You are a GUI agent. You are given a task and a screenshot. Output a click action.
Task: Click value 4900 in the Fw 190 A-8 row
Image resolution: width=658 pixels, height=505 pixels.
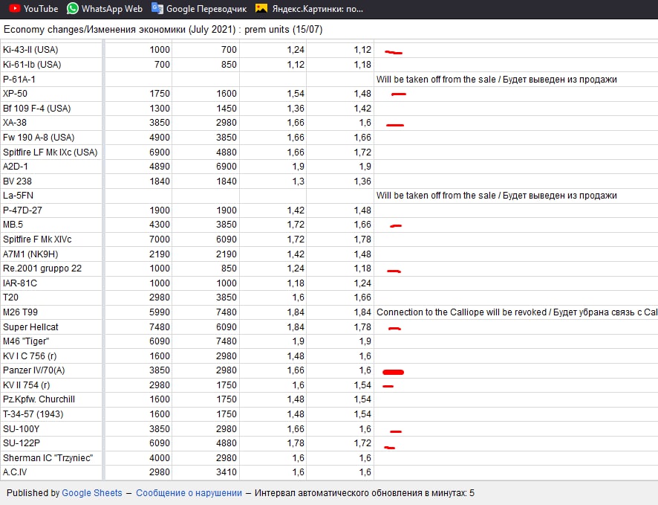(x=160, y=138)
